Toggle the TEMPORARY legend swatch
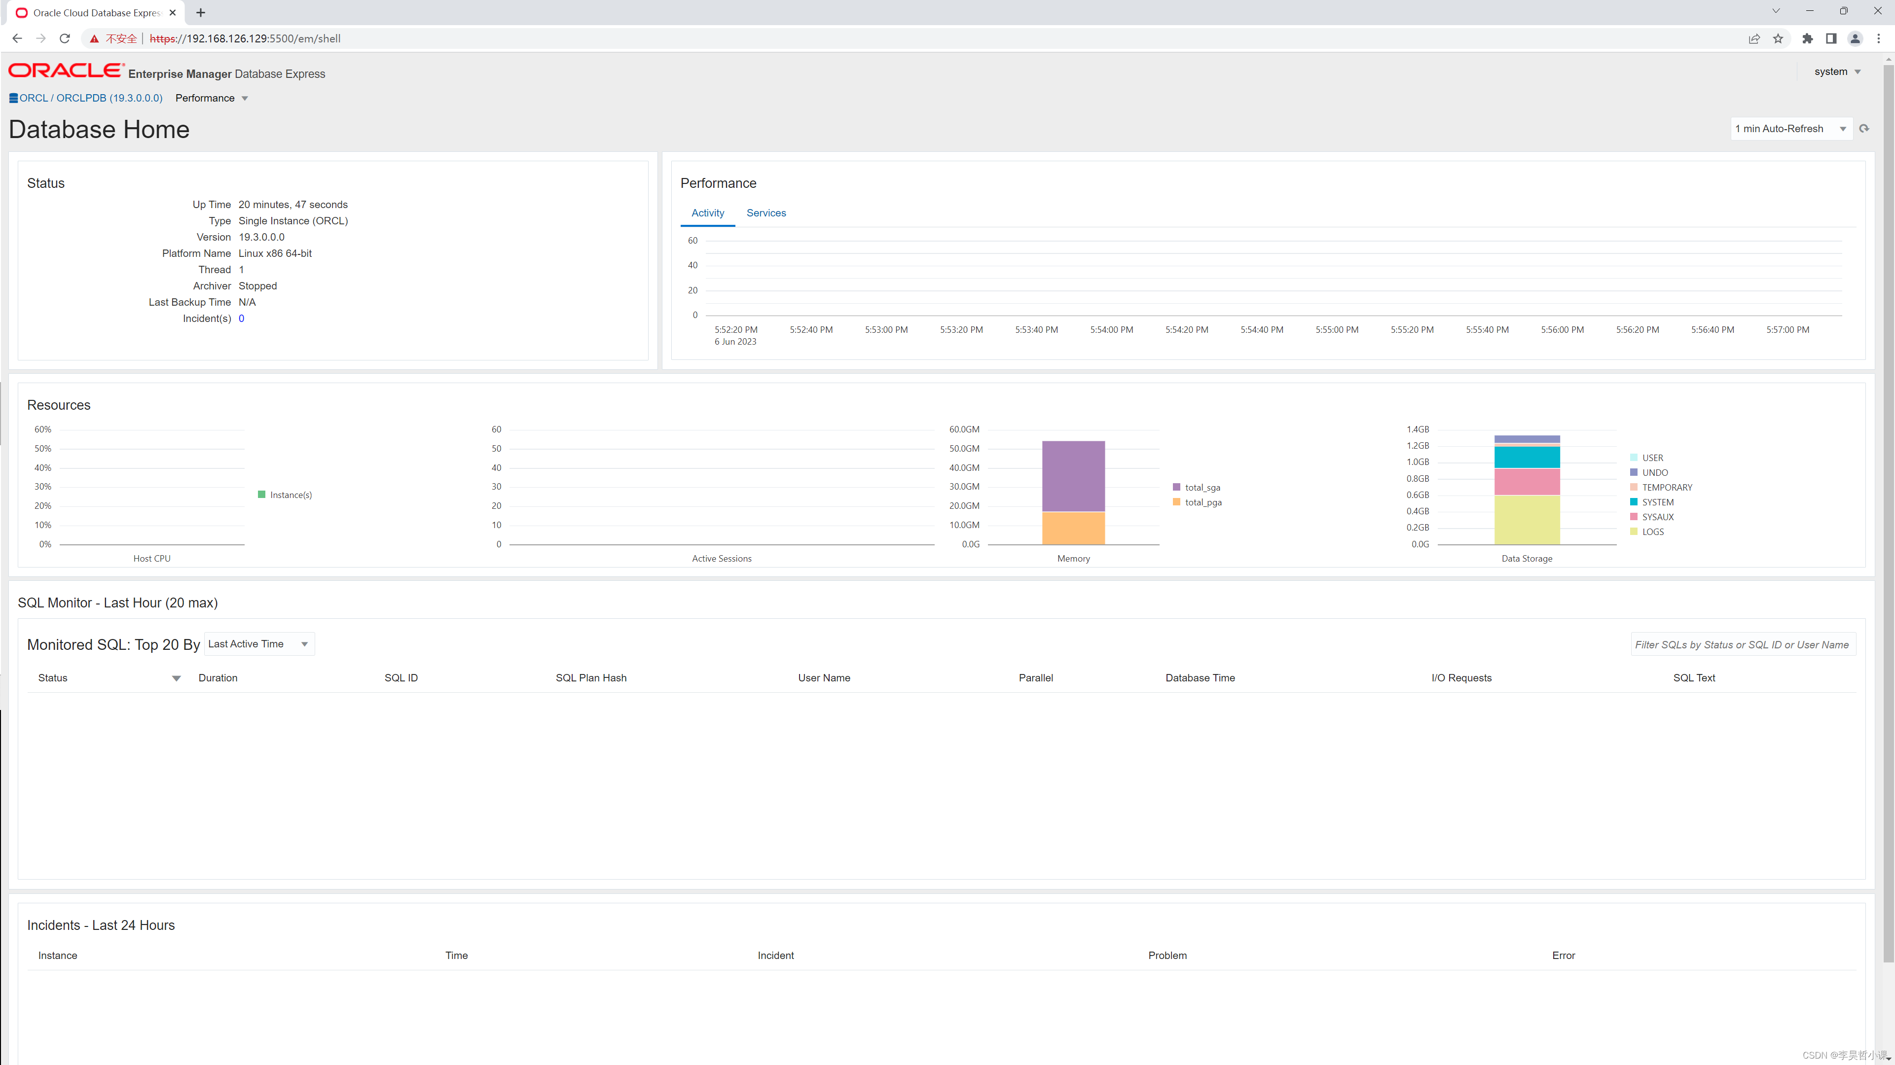The height and width of the screenshot is (1065, 1895). [1634, 487]
